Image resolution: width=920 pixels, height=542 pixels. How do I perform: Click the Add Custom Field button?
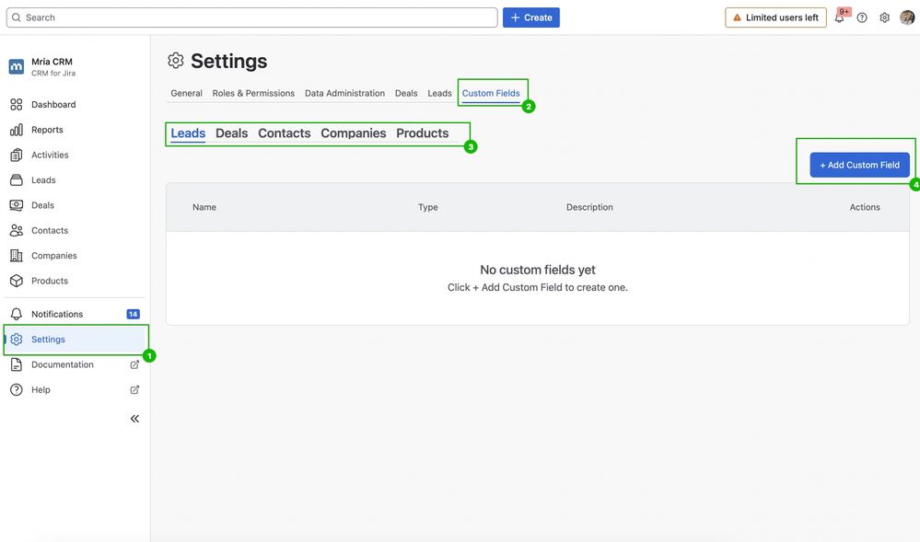(859, 165)
